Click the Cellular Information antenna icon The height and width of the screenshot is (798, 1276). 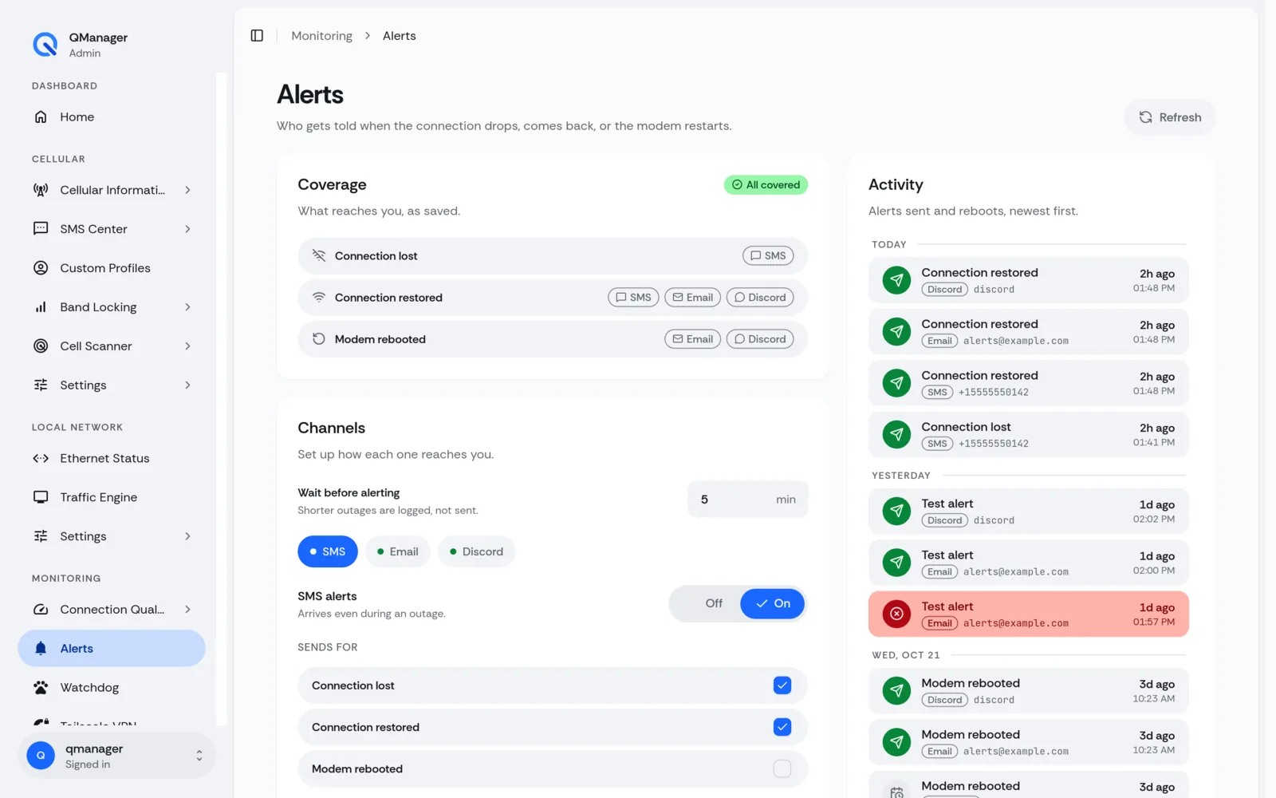(41, 190)
